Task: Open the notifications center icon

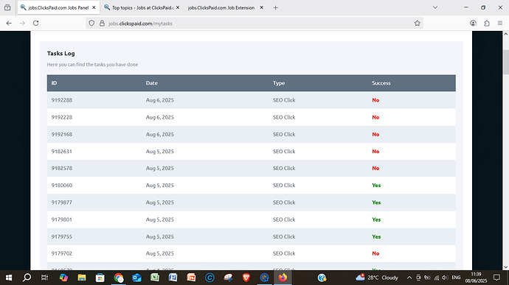Action: click(496, 278)
